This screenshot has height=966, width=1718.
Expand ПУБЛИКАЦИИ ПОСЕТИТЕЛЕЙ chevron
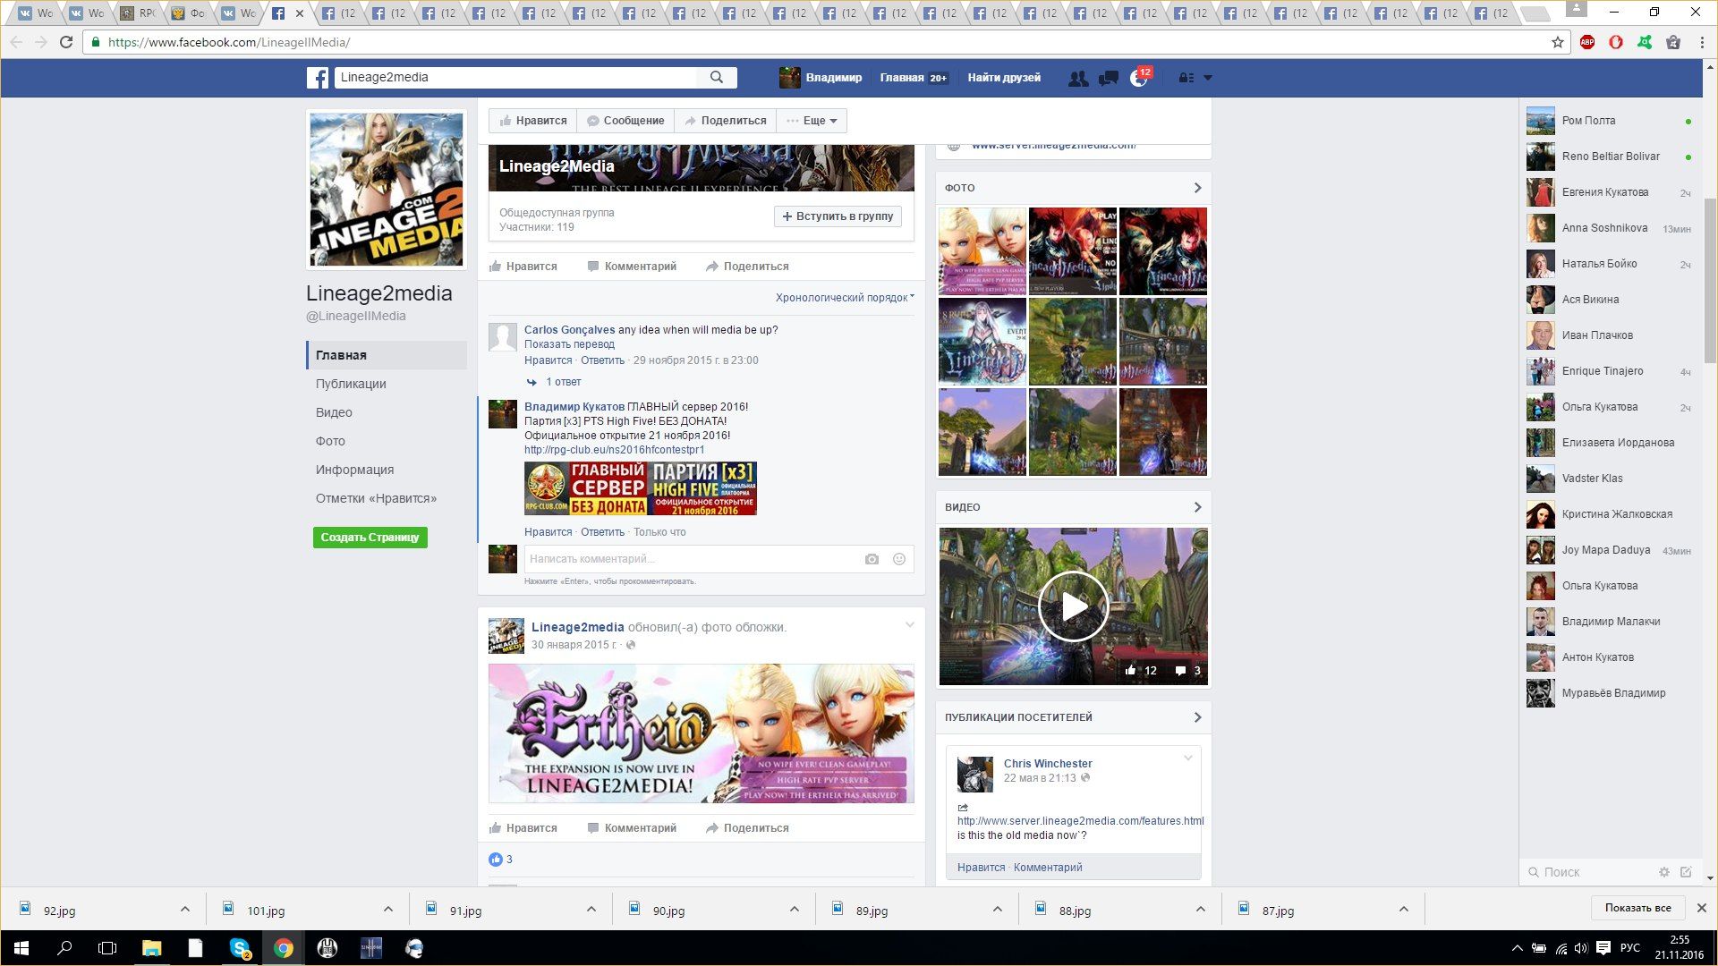point(1197,717)
